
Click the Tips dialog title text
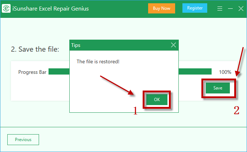(x=76, y=45)
